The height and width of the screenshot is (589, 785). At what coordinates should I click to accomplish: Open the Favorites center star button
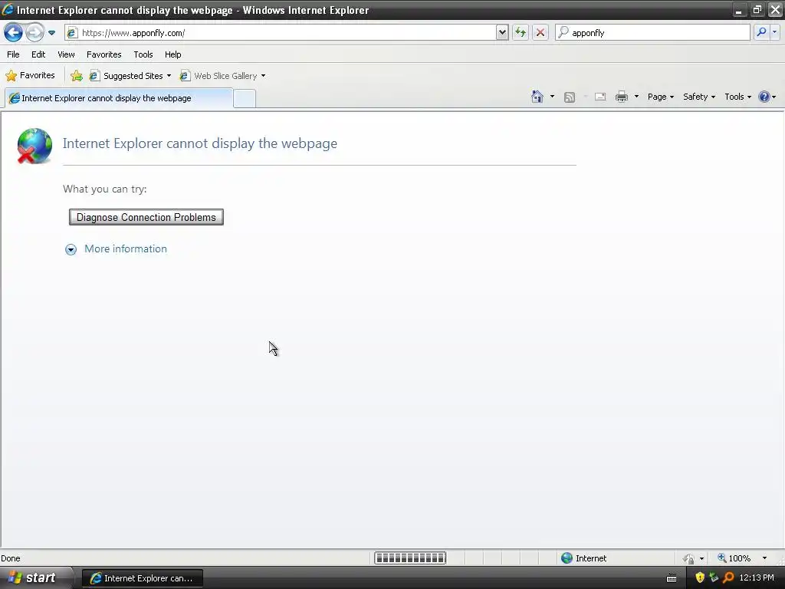click(x=30, y=76)
